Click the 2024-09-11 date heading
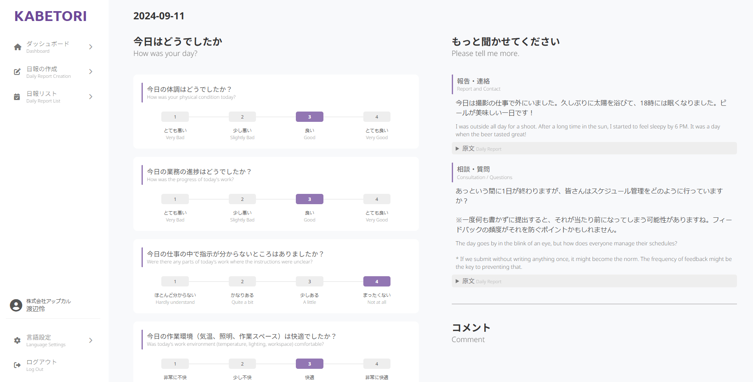The width and height of the screenshot is (753, 382). 159,16
